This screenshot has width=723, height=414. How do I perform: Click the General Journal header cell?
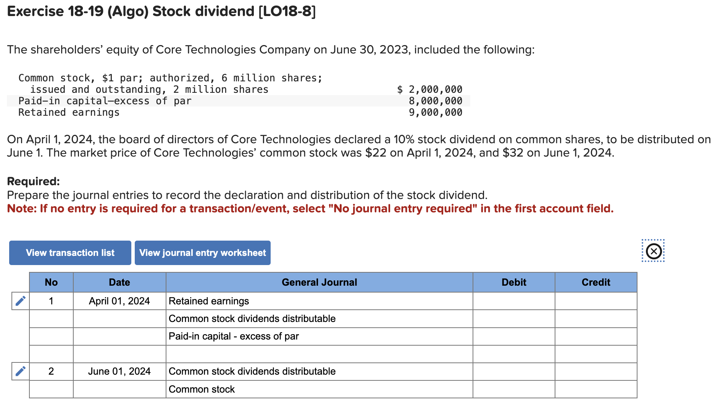click(x=319, y=282)
